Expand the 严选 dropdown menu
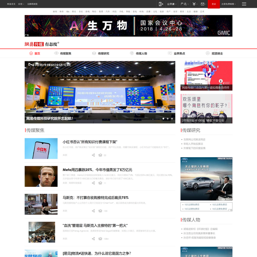 click(x=185, y=4)
